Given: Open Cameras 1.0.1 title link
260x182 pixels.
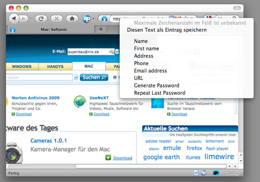Looking at the screenshot, I should click(49, 141).
